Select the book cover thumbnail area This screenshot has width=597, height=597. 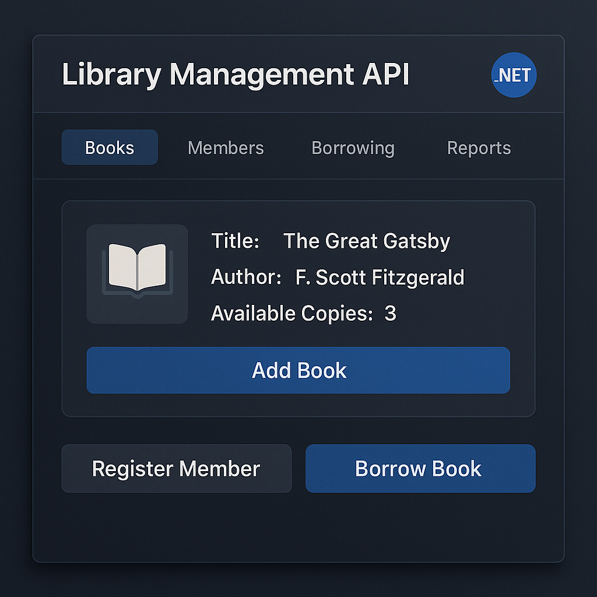coord(136,274)
